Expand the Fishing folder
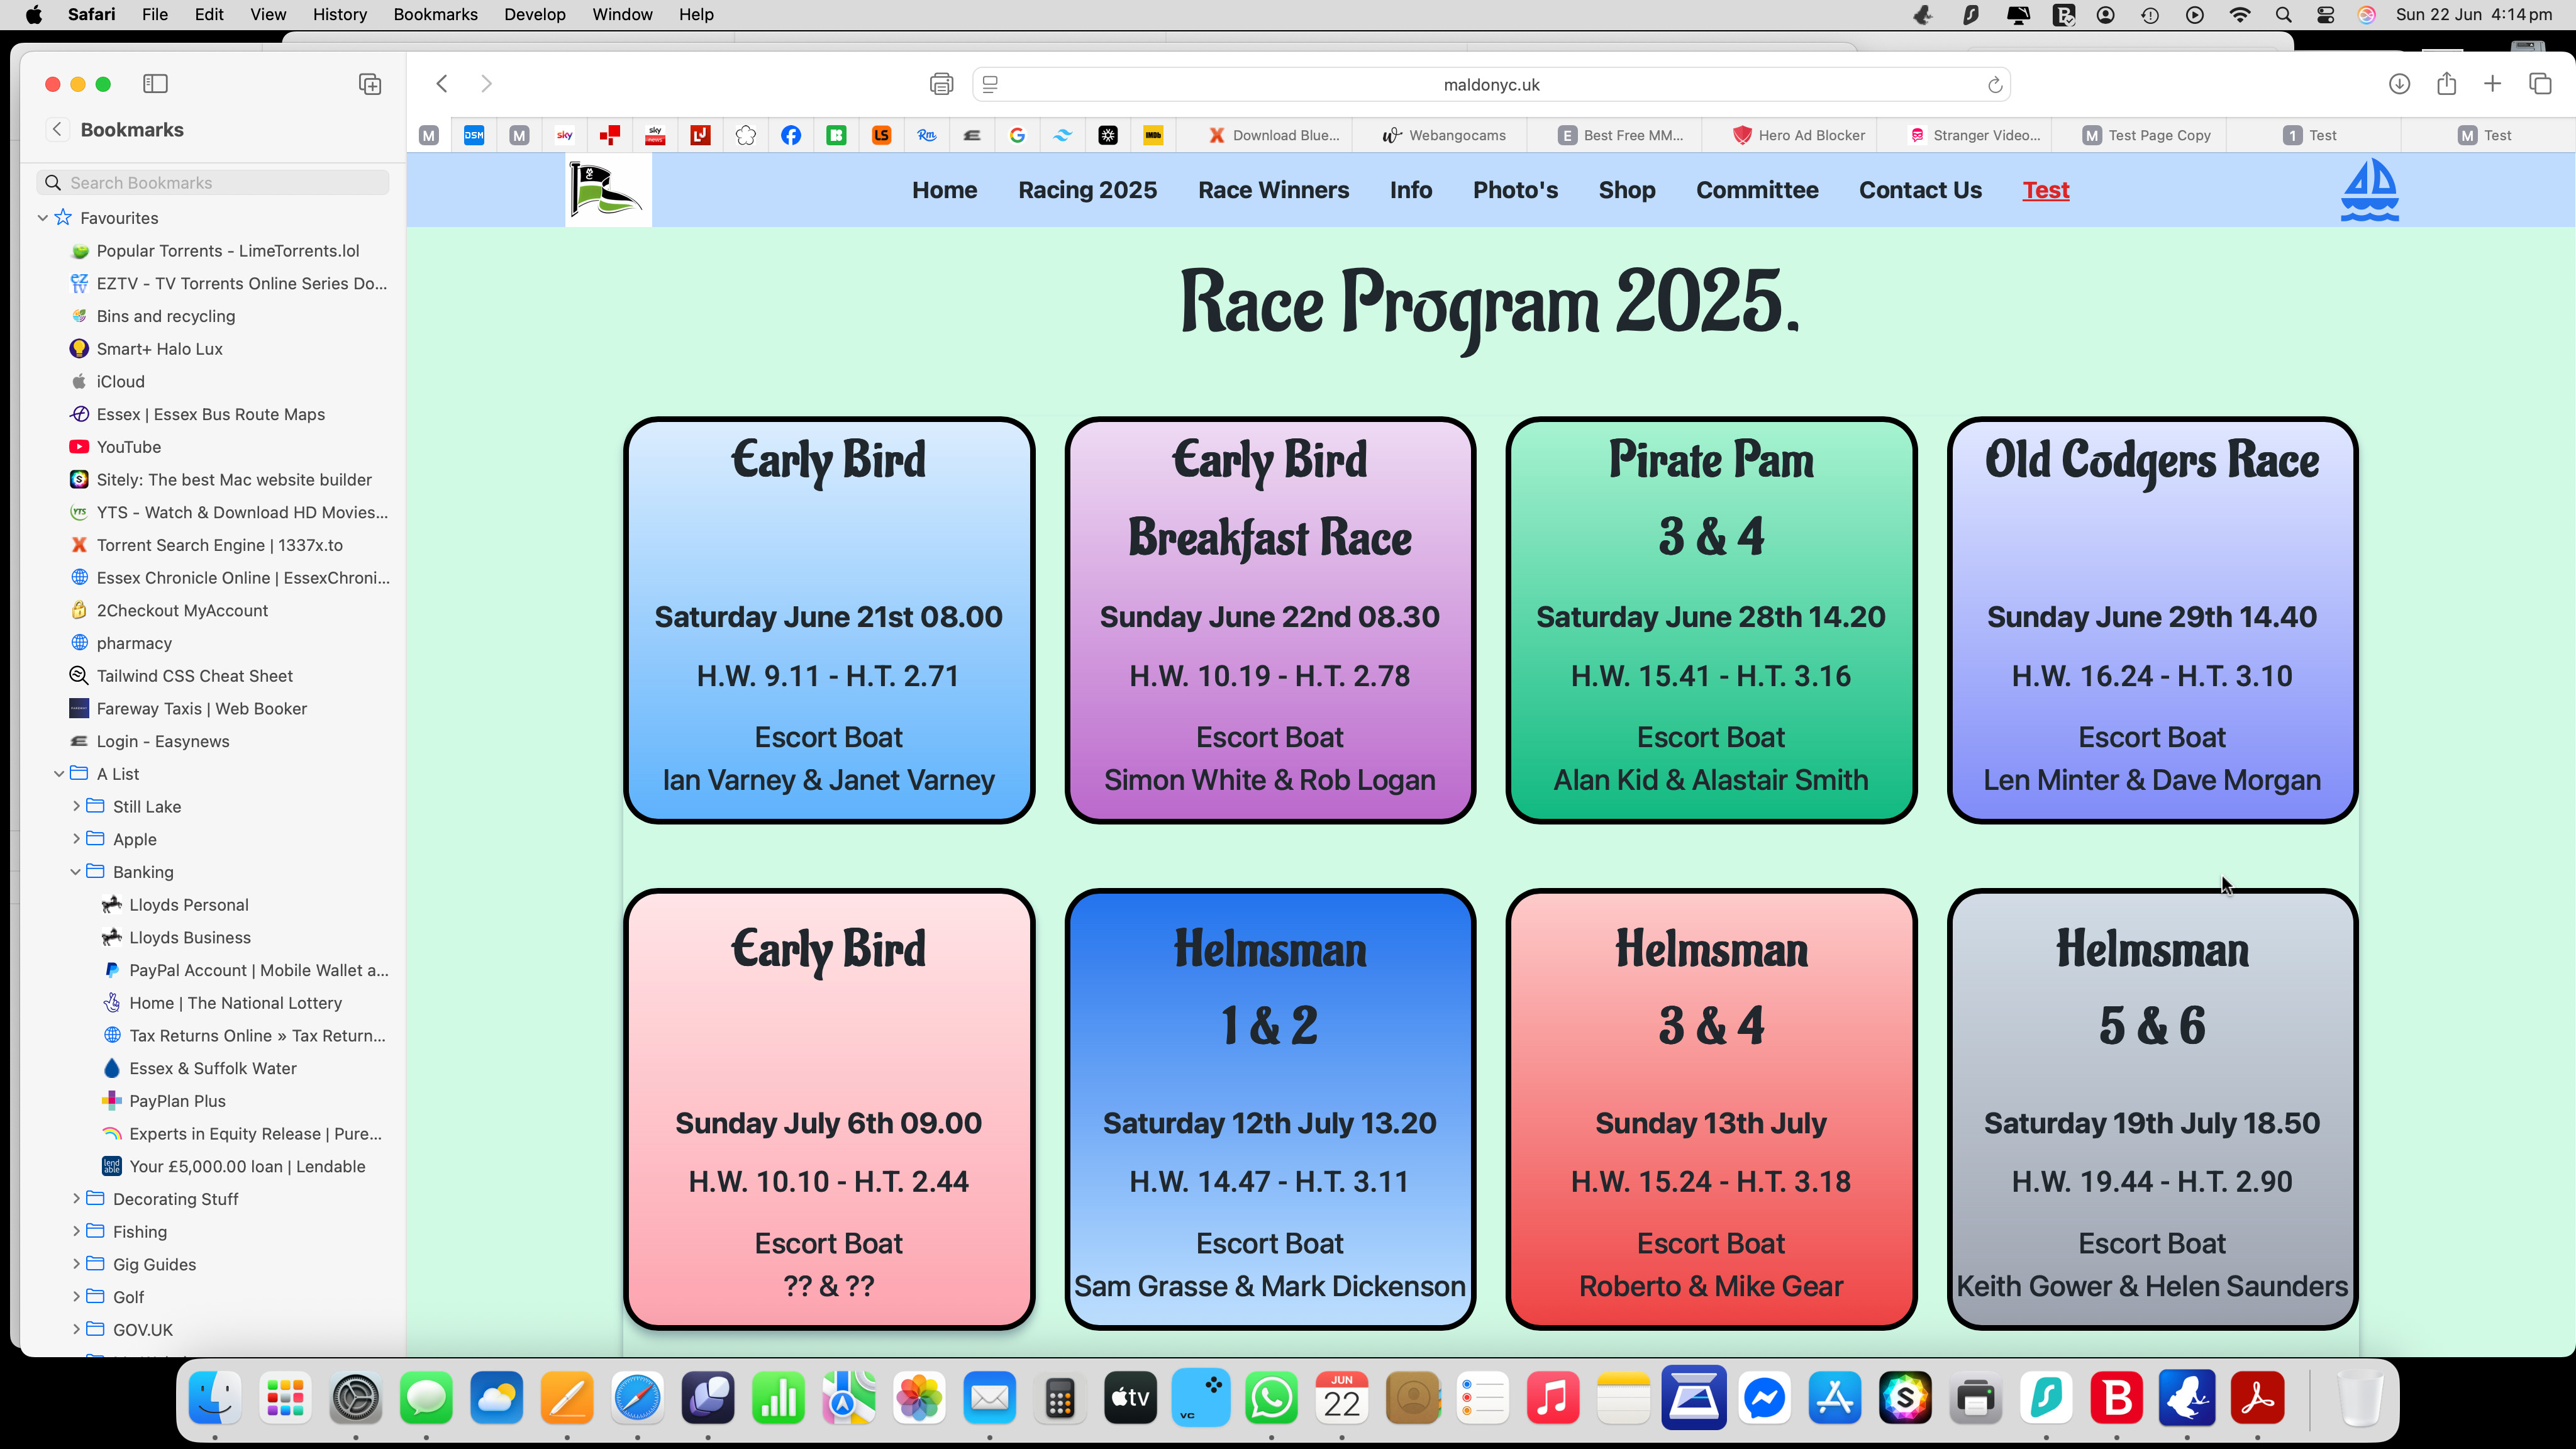This screenshot has width=2576, height=1449. point(76,1231)
